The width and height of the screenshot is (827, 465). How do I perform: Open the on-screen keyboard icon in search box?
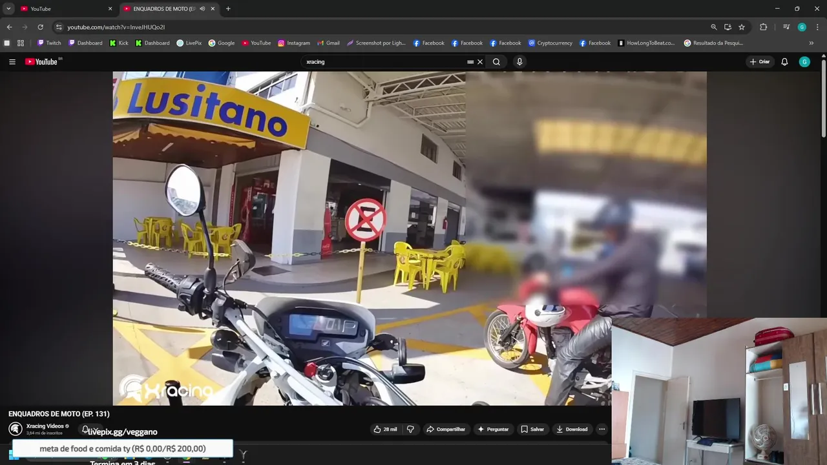coord(470,62)
